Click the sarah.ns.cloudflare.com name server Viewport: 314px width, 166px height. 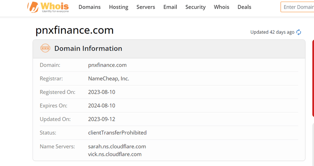[x=117, y=146]
